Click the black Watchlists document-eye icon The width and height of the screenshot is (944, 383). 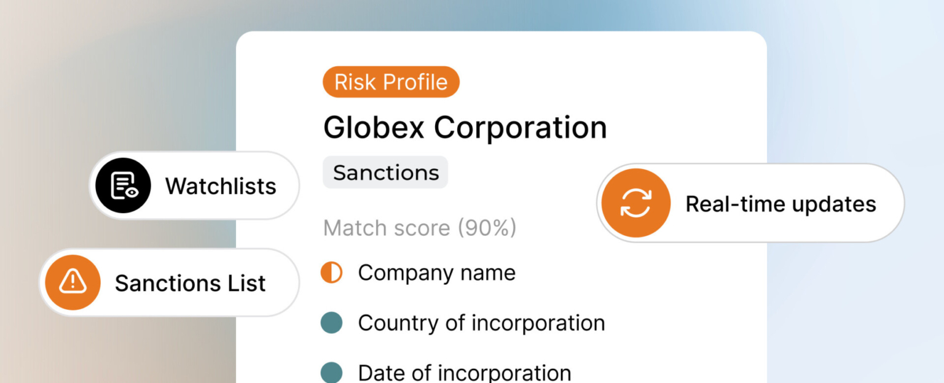click(x=122, y=185)
